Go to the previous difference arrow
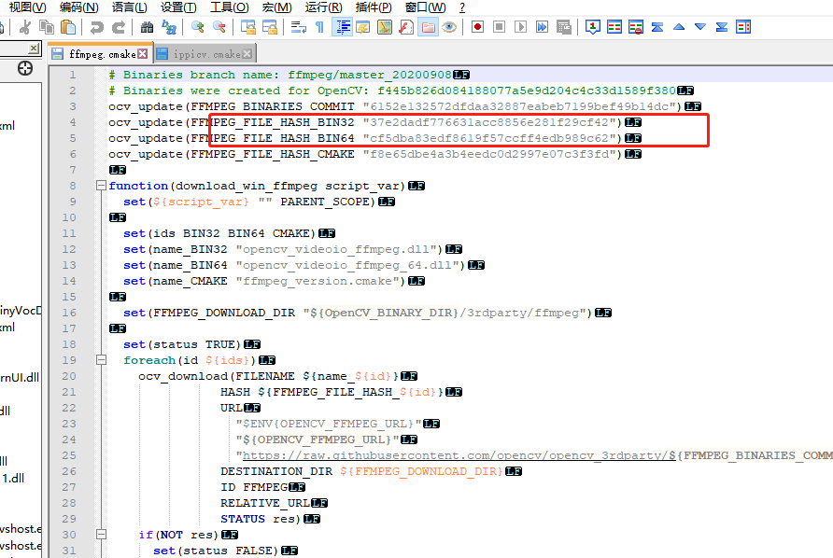 pyautogui.click(x=679, y=27)
